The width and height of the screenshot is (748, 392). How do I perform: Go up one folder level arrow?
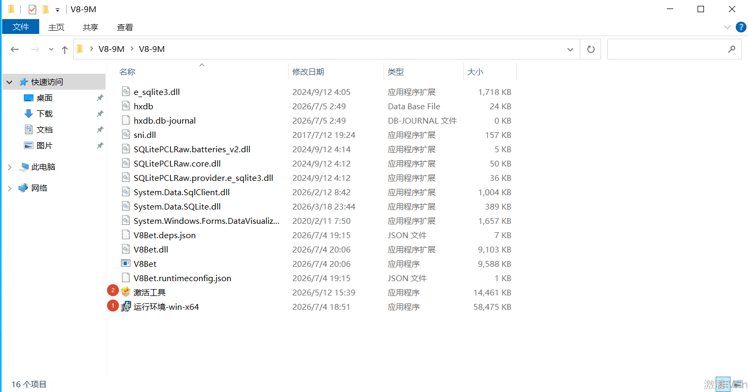pos(65,49)
